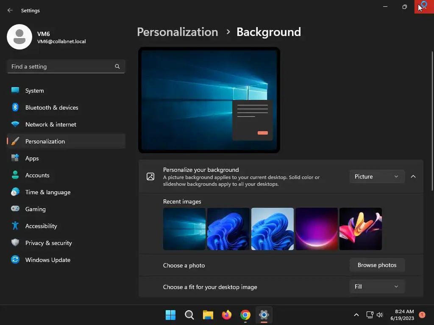Restore down the Settings window
The width and height of the screenshot is (434, 325).
[404, 7]
